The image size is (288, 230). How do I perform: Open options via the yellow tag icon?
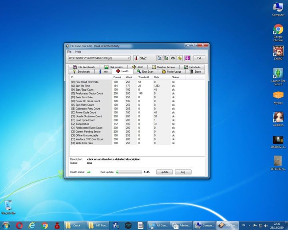[x=180, y=58]
